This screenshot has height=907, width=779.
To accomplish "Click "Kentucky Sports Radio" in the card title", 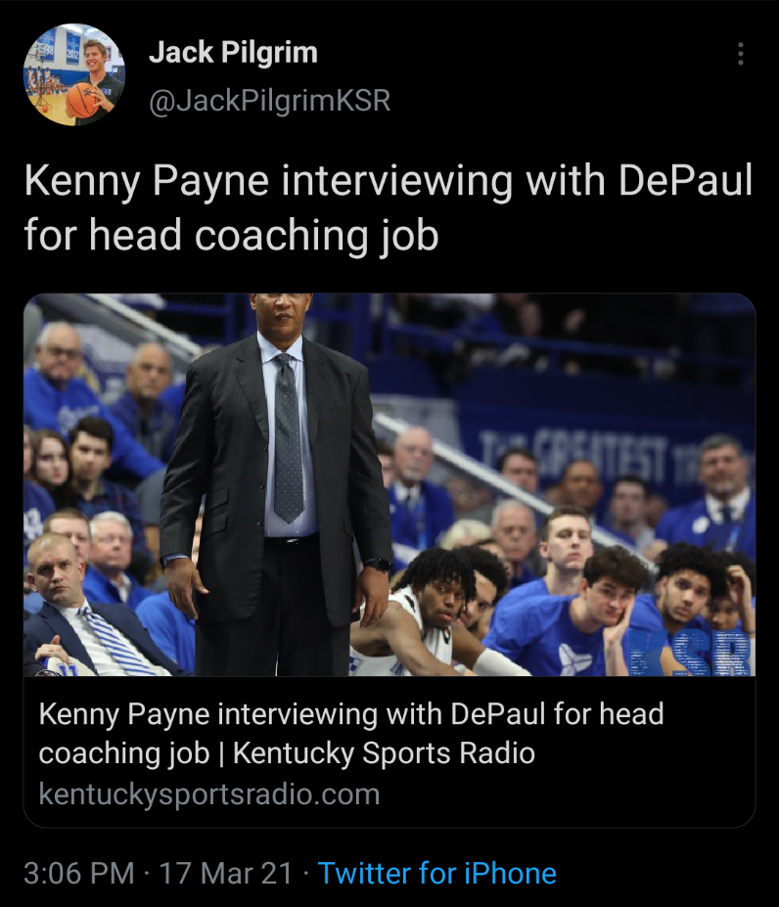I will [384, 753].
